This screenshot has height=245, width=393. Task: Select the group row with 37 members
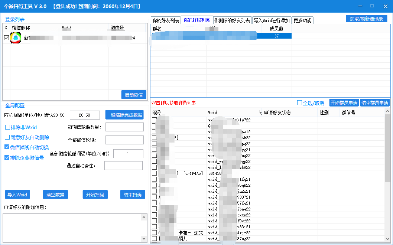click(221, 36)
